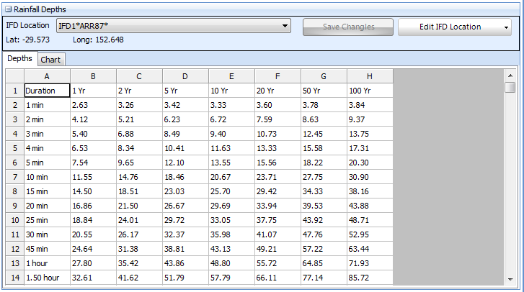
Task: Select the 100 Yr header cell
Action: 370,91
